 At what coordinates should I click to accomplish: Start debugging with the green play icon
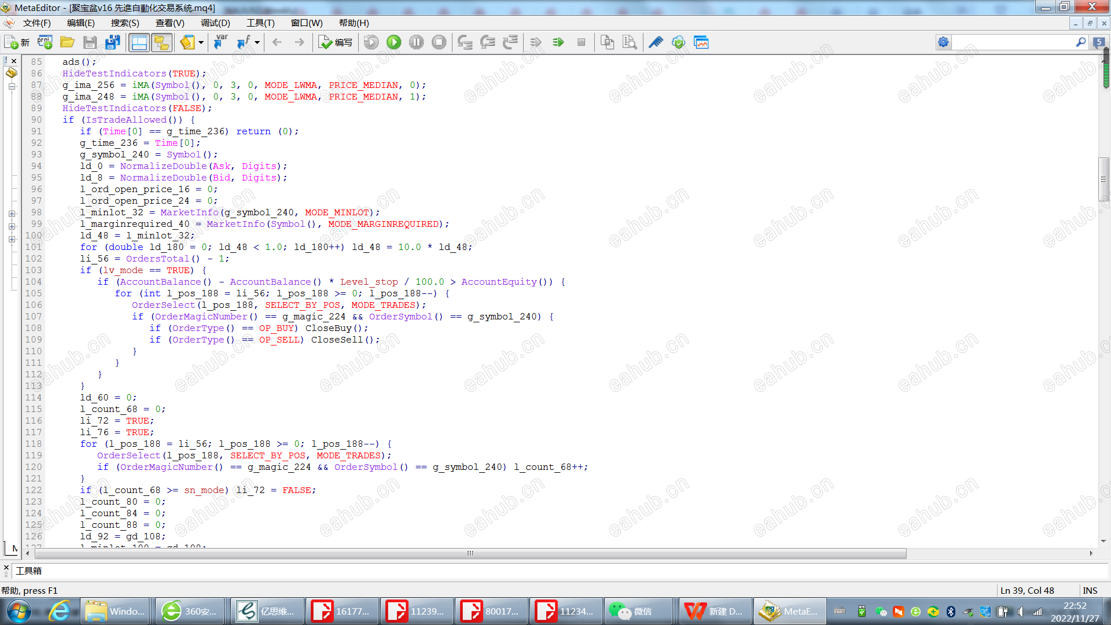tap(394, 42)
